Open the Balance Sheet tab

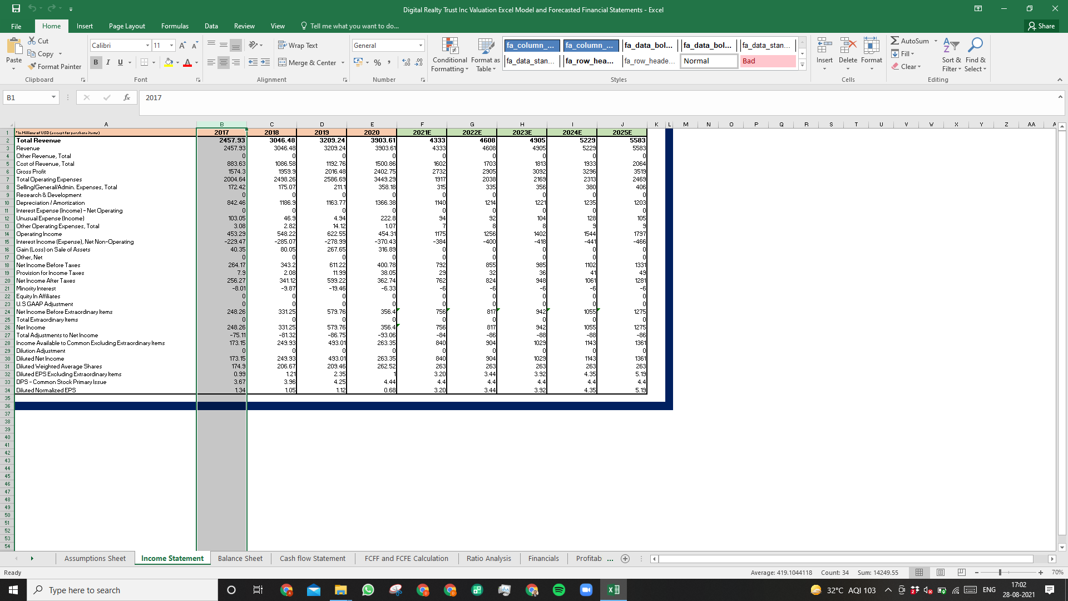pyautogui.click(x=240, y=559)
